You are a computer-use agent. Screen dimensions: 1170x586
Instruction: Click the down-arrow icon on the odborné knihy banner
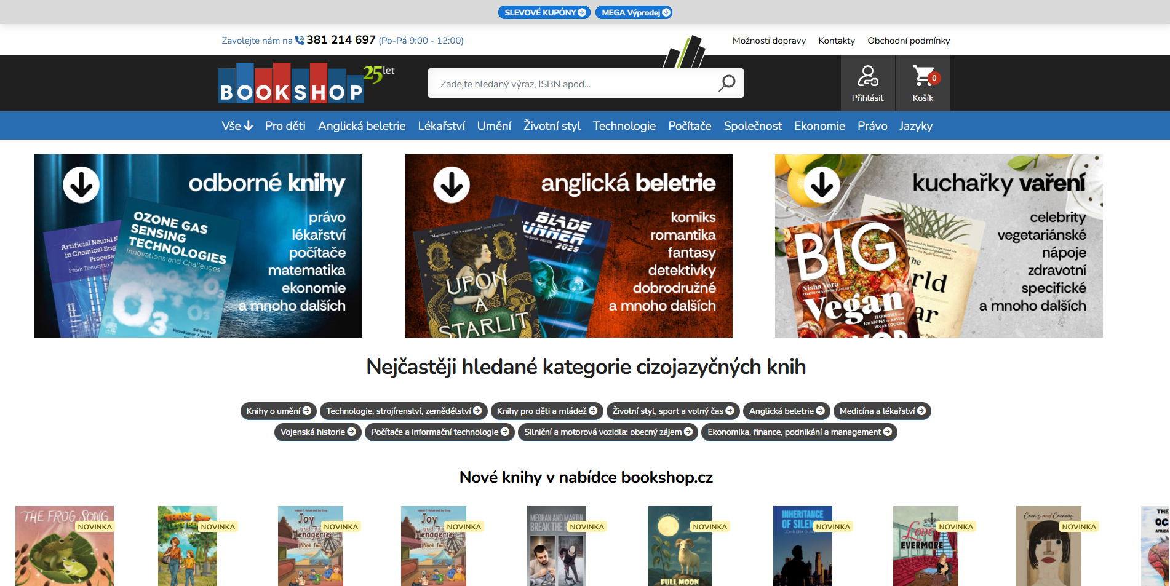81,184
